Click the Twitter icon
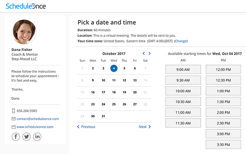 coord(27,136)
